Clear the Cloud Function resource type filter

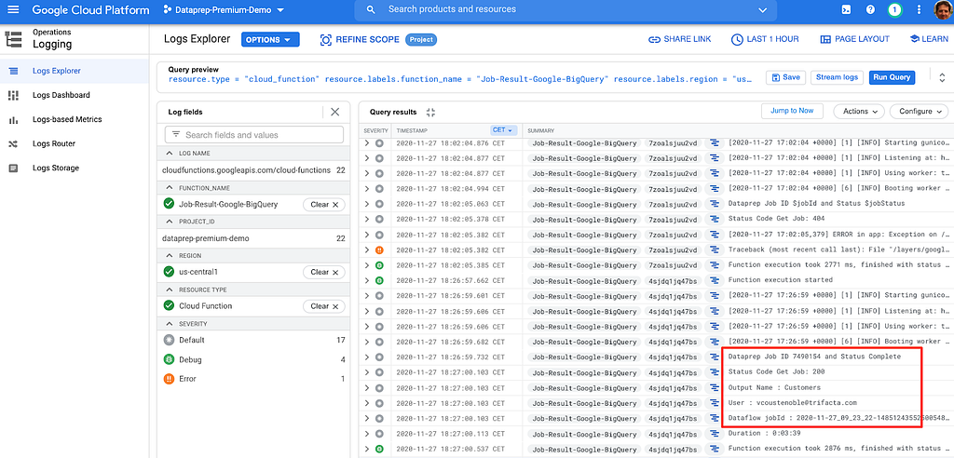click(323, 306)
